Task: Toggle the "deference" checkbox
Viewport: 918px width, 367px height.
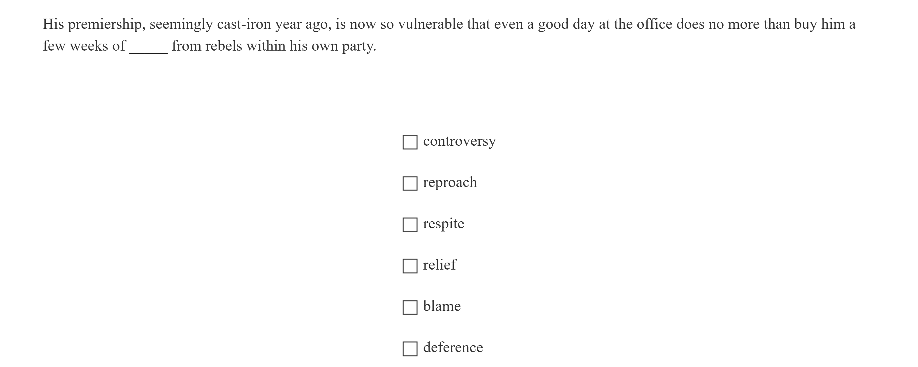Action: 410,348
